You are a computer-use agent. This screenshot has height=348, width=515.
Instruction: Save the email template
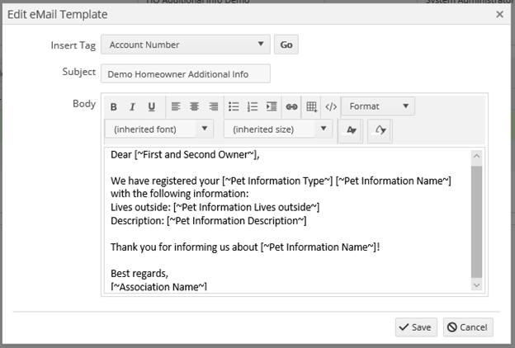coord(416,327)
